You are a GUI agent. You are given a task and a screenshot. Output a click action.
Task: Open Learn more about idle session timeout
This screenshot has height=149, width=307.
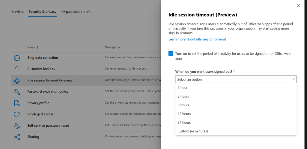click(x=197, y=39)
